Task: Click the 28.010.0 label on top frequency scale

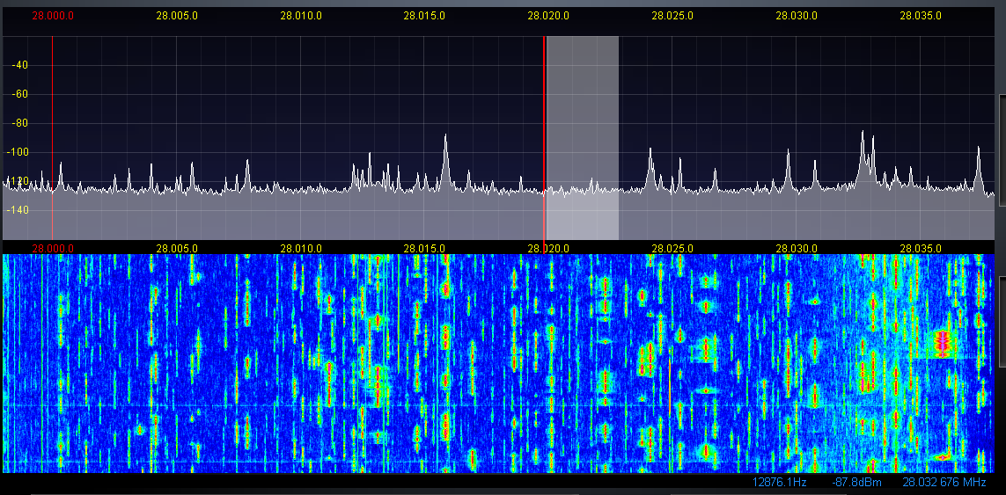Action: tap(300, 16)
